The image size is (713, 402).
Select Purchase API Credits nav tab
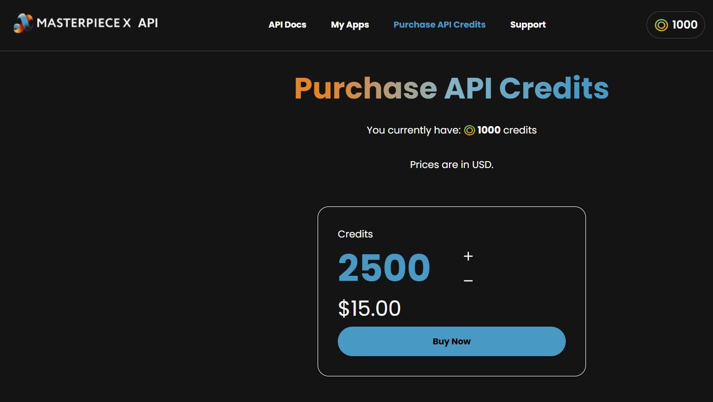coord(439,25)
